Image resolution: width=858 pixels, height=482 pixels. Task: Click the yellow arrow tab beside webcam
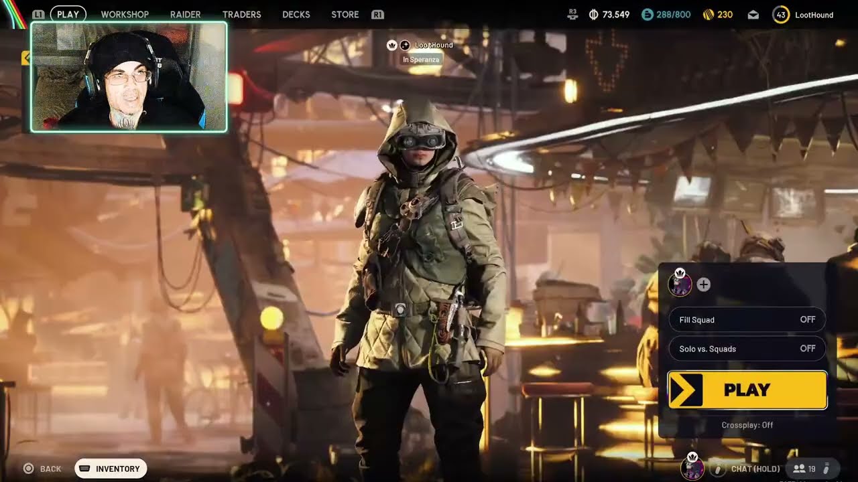[26, 58]
